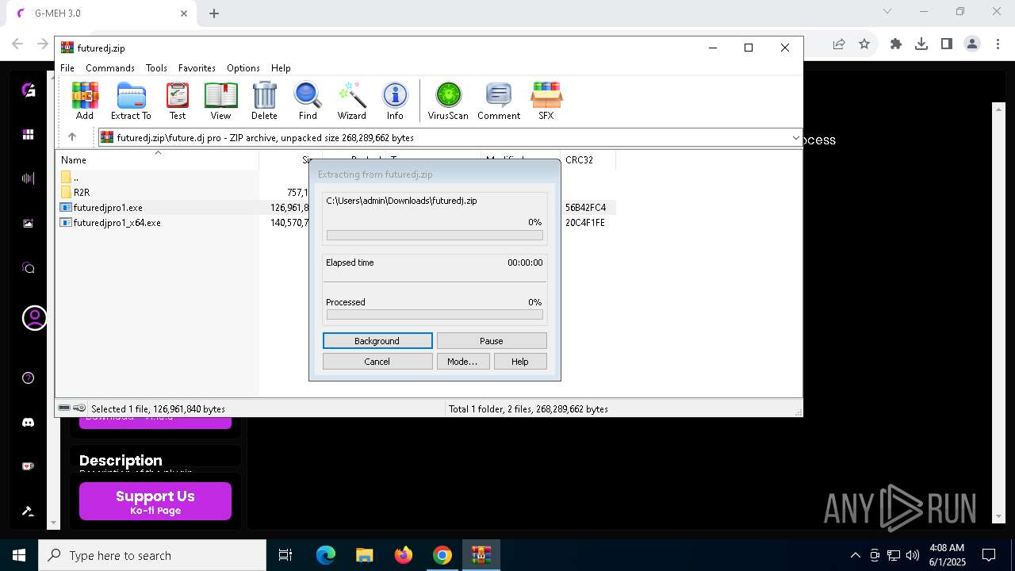Open the sidebar image gallery icon
The image size is (1015, 571).
[x=29, y=224]
